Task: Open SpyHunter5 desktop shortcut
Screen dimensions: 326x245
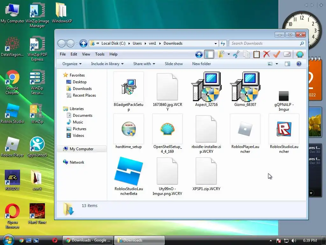Action: 37,147
